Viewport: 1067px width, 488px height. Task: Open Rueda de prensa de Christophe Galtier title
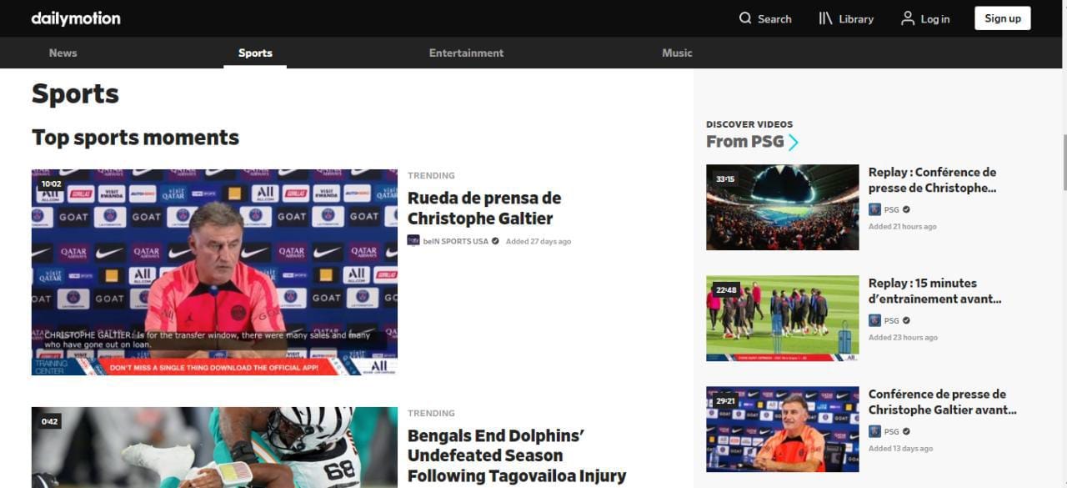click(484, 209)
